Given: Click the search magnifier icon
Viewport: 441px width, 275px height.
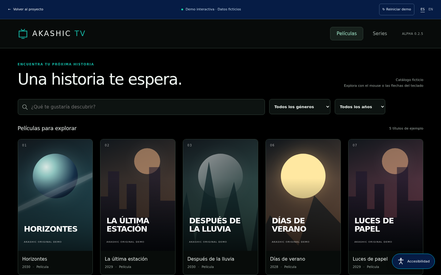Looking at the screenshot, I should click(25, 107).
